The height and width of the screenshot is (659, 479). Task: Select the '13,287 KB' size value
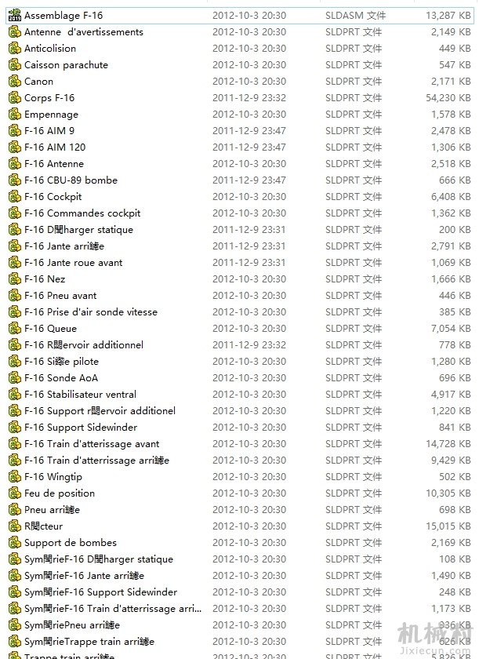pos(448,16)
